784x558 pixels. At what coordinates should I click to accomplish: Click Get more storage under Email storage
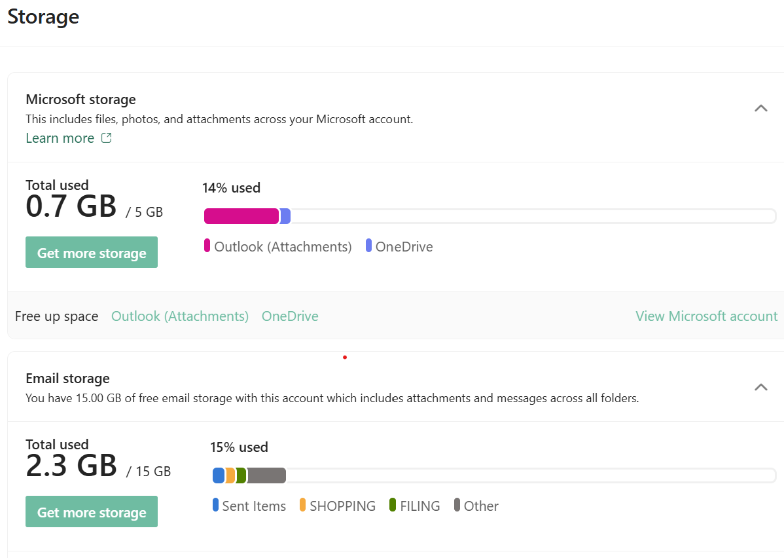(x=92, y=511)
